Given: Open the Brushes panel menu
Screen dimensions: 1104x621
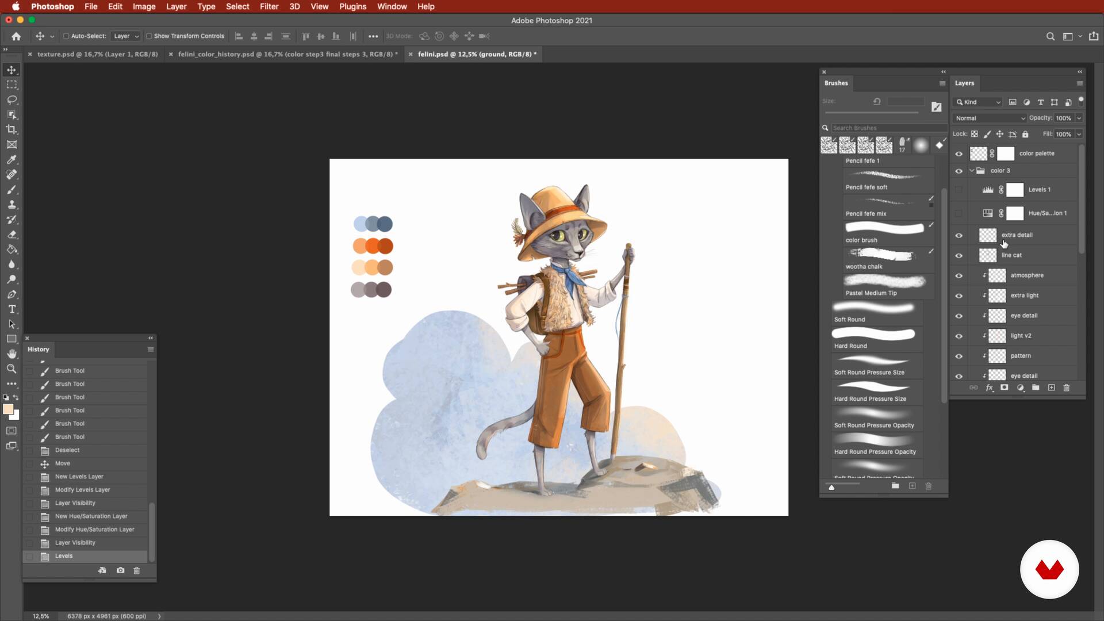Looking at the screenshot, I should (942, 83).
